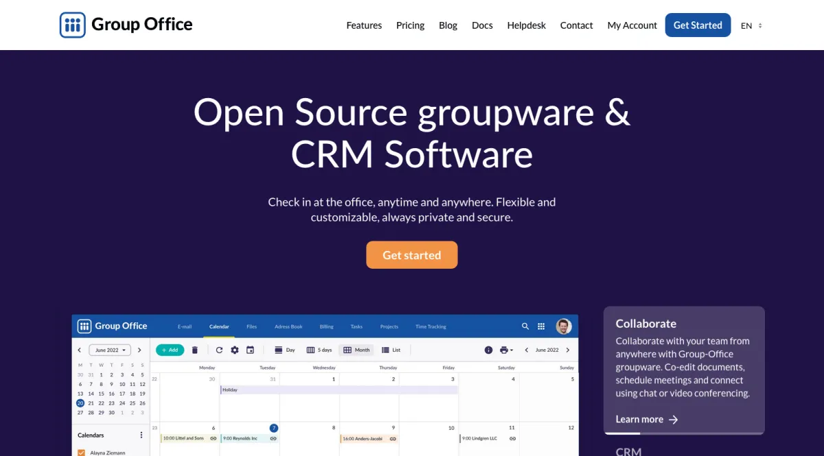Click the green Add event button
Viewport: 824px width, 456px height.
click(x=170, y=350)
